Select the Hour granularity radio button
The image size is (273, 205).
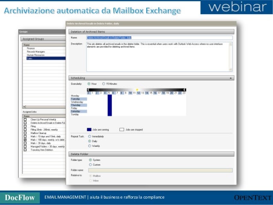point(89,84)
